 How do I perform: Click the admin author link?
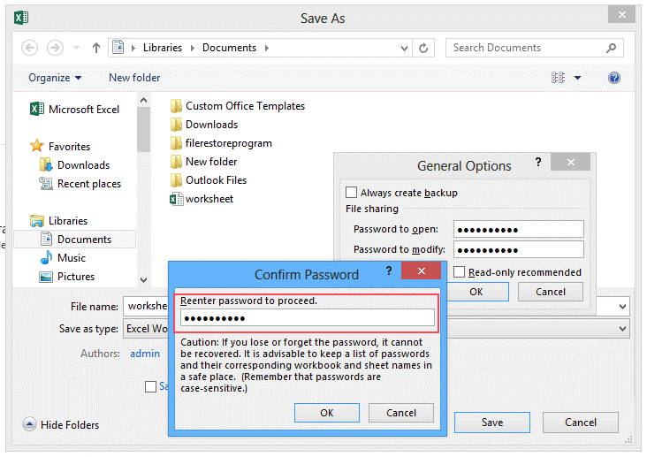[x=145, y=354]
